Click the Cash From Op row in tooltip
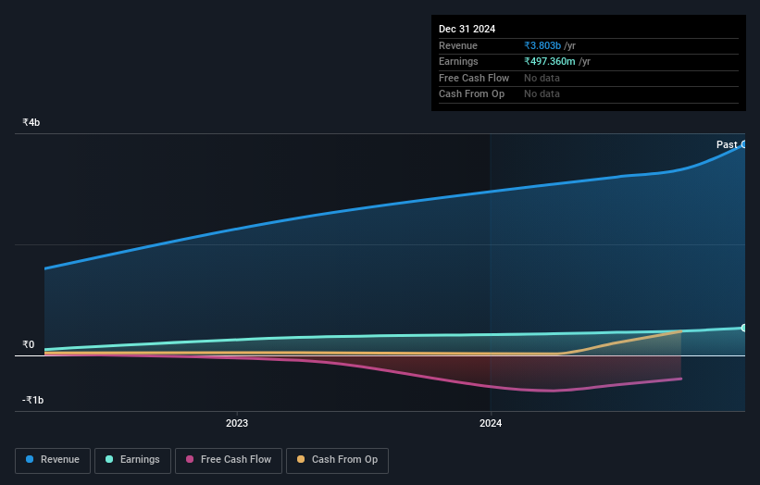 point(589,94)
